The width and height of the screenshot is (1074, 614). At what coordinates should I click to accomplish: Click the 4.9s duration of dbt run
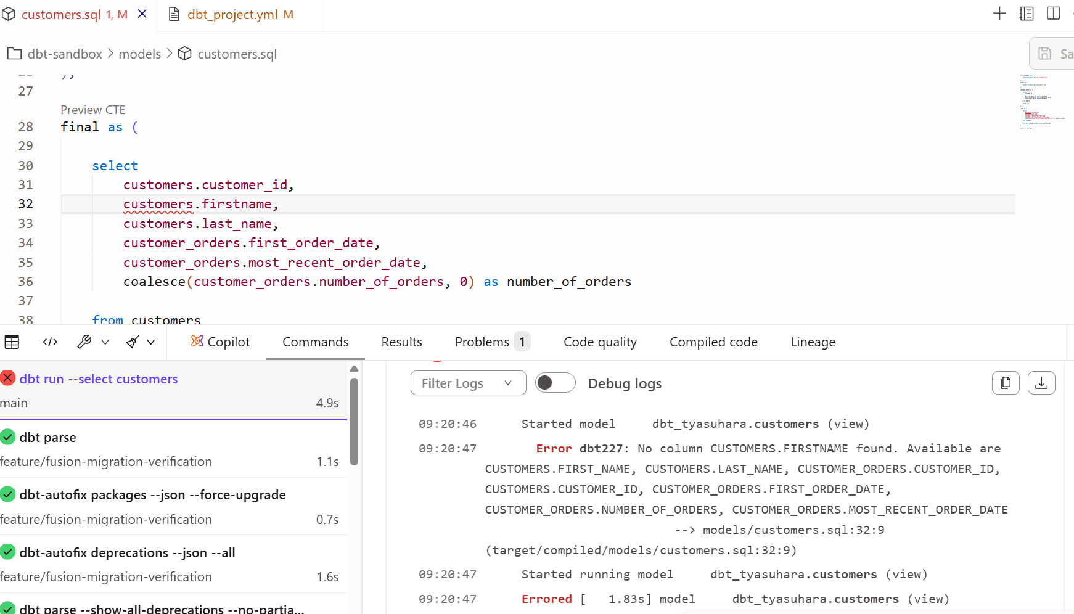327,403
